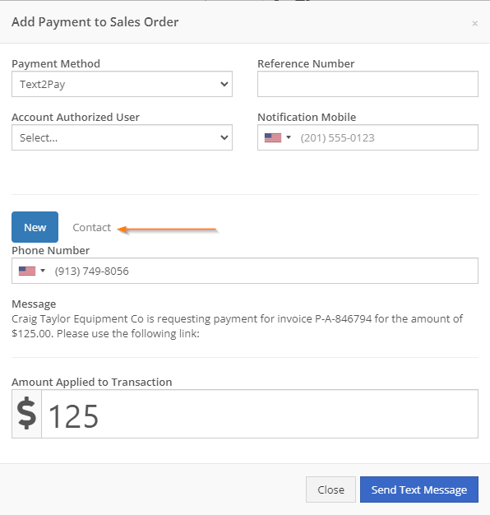Close the Add Payment dialog with X
The image size is (490, 515).
pyautogui.click(x=474, y=23)
